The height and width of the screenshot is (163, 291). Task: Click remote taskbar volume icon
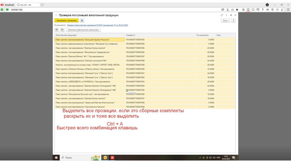pos(214,158)
